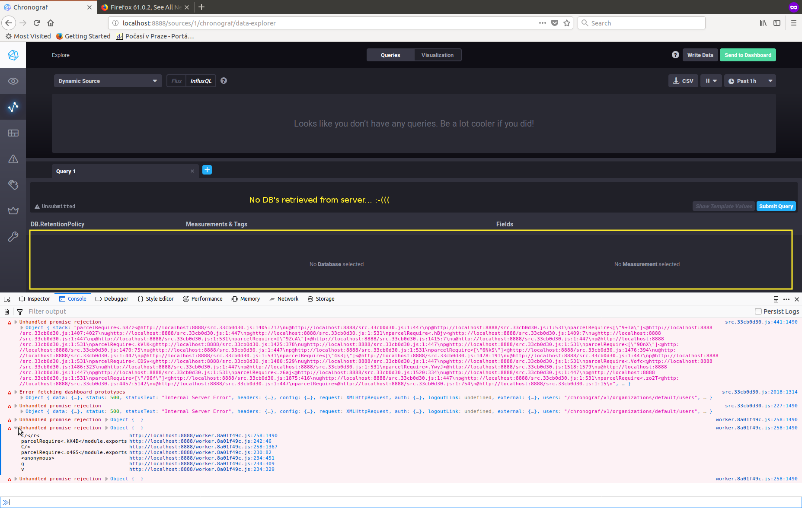Switch the query language to Flux

point(176,81)
